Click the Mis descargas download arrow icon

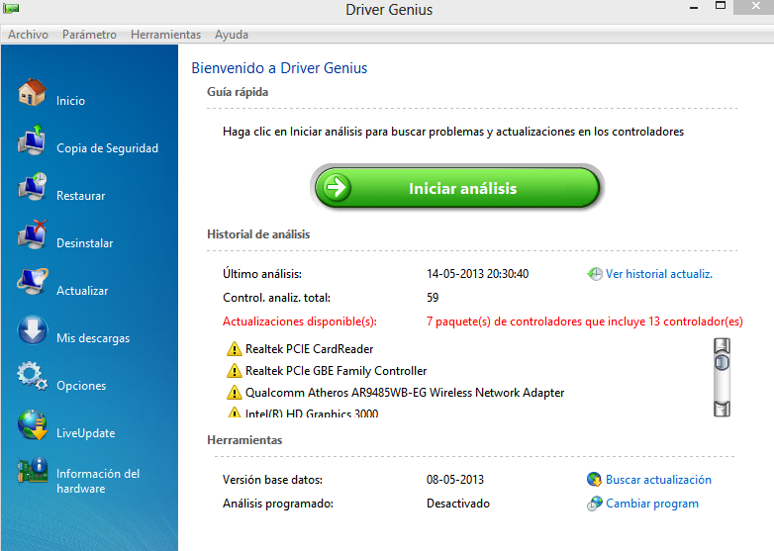point(32,329)
